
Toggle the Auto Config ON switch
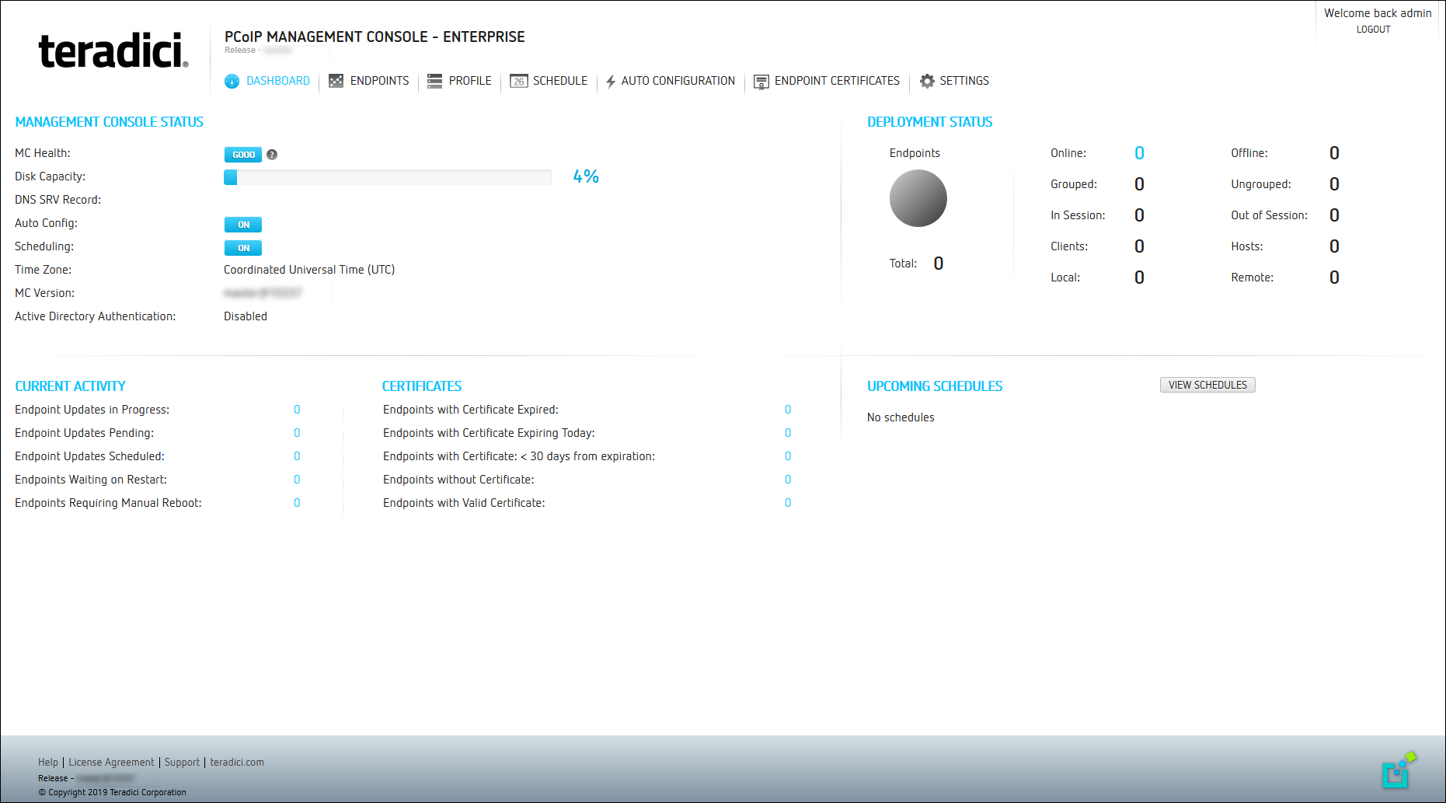coord(243,225)
